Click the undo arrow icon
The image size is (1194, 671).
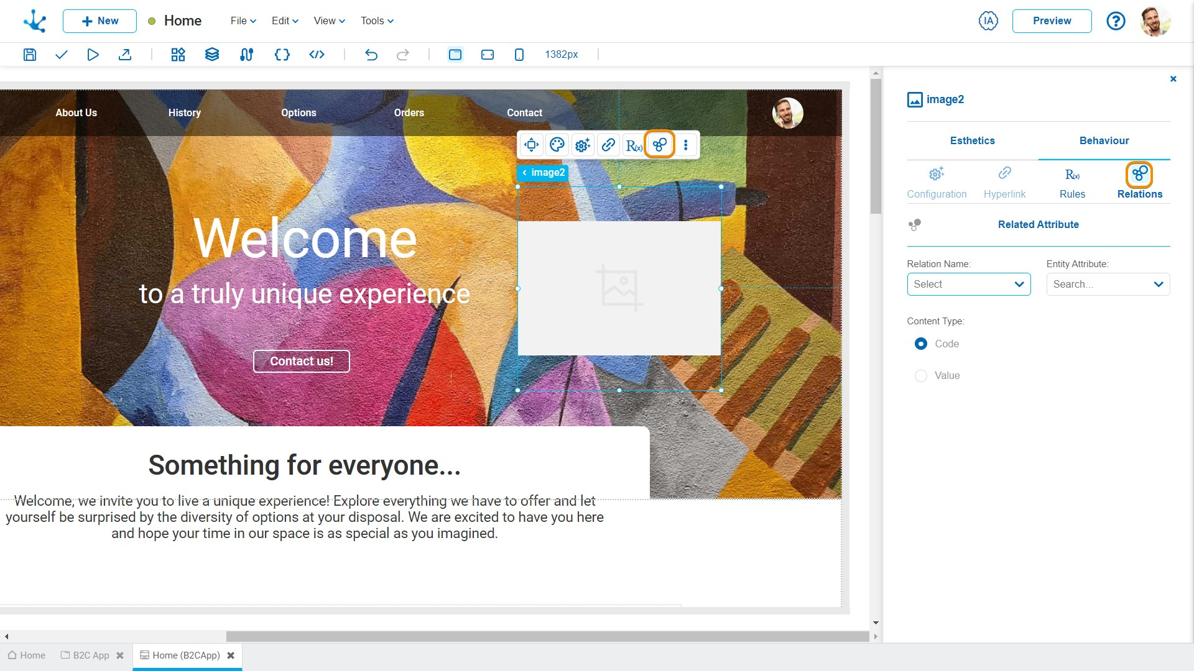(x=371, y=54)
